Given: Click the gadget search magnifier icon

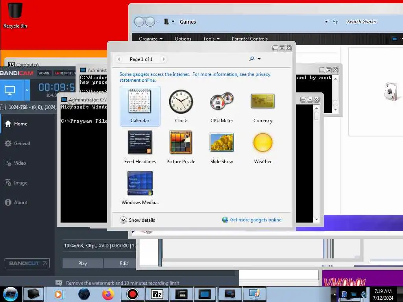Looking at the screenshot, I should tap(251, 59).
